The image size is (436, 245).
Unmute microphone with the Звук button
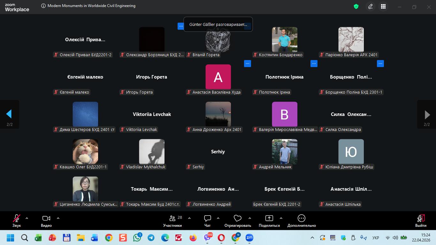pos(17,221)
